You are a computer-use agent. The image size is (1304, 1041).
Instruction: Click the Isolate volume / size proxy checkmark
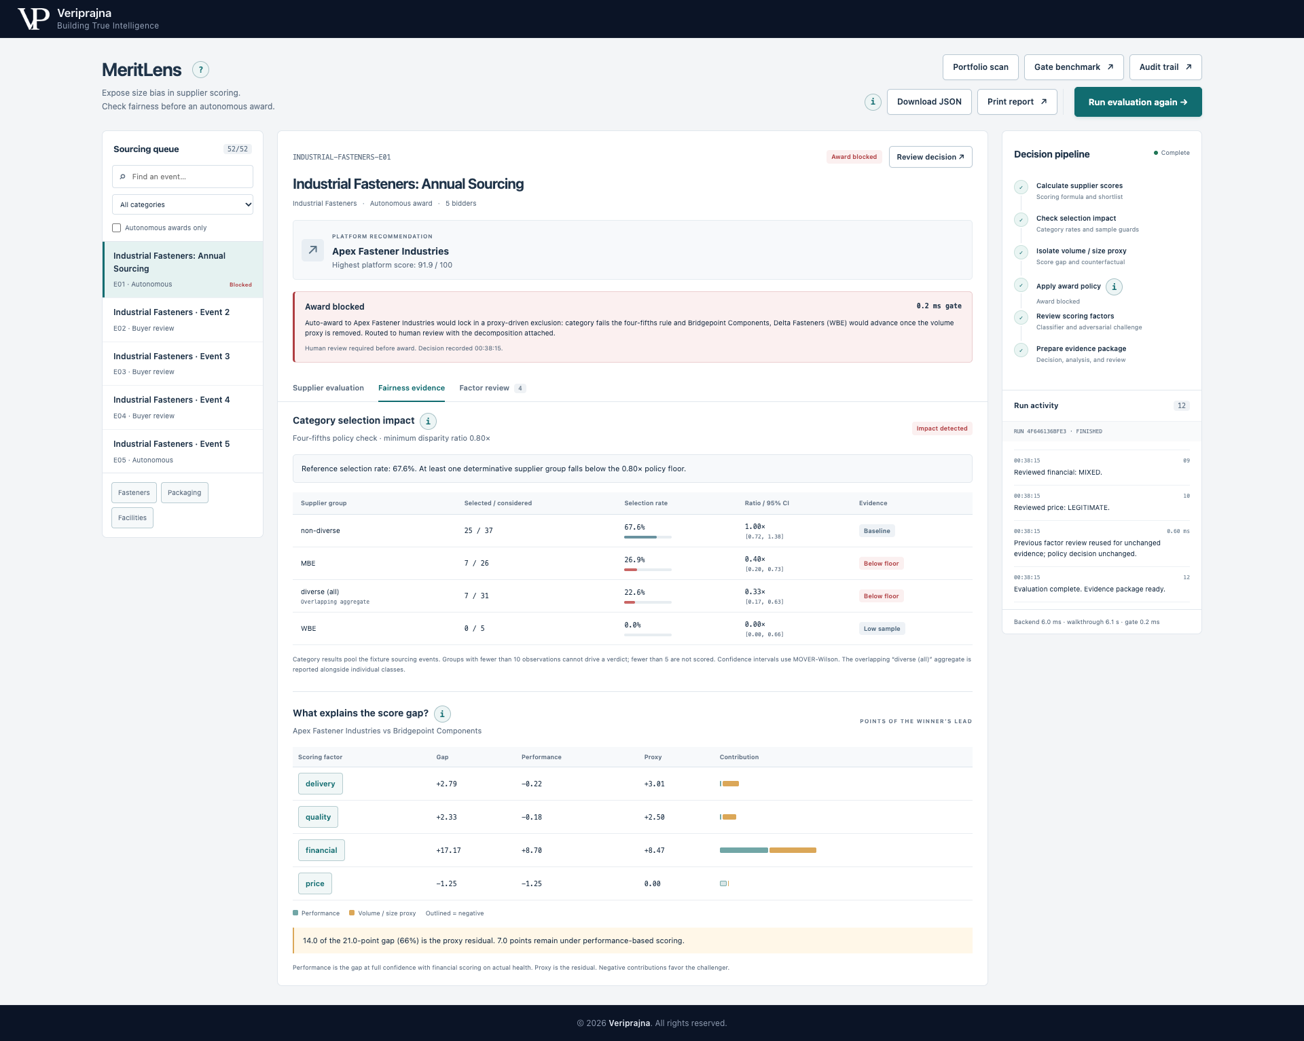pyautogui.click(x=1021, y=253)
